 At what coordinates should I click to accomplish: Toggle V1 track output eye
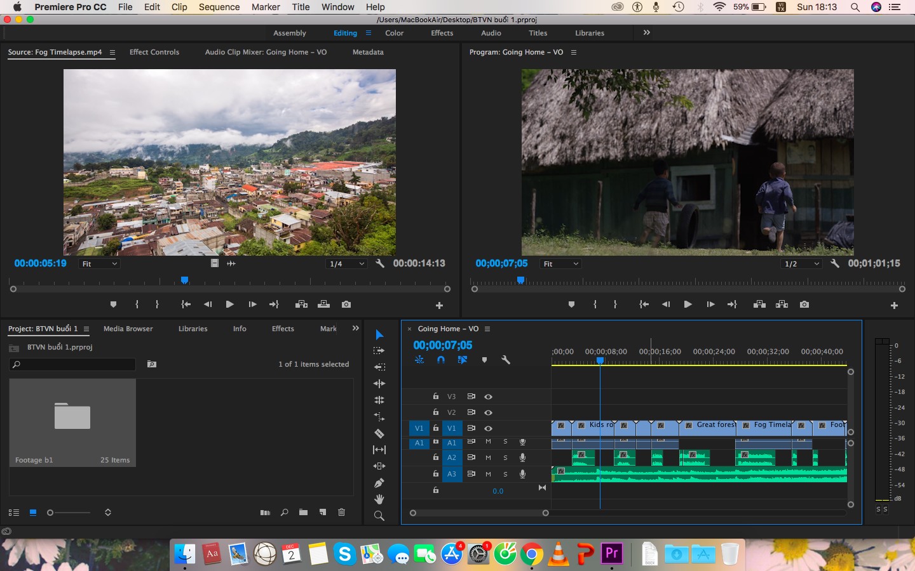pyautogui.click(x=488, y=428)
